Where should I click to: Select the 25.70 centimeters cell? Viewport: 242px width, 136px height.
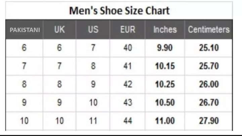tap(209, 66)
